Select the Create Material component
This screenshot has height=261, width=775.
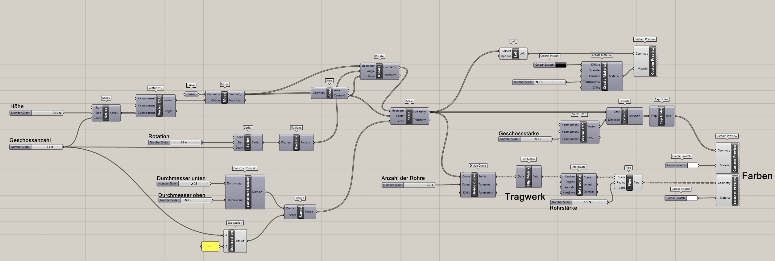coord(604,76)
